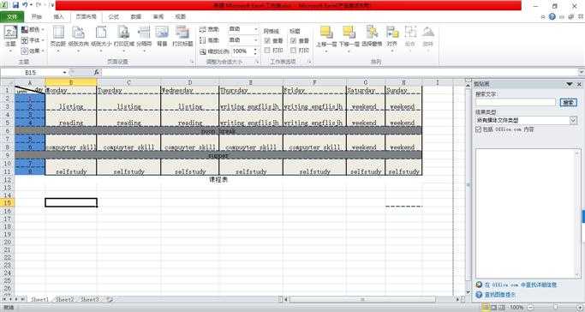Select the Monday header cell
Screen dimensions: 585x312
pos(71,90)
